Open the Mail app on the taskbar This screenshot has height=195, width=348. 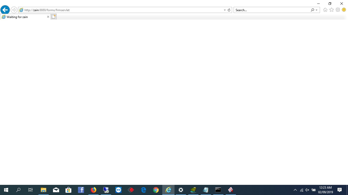click(x=56, y=190)
